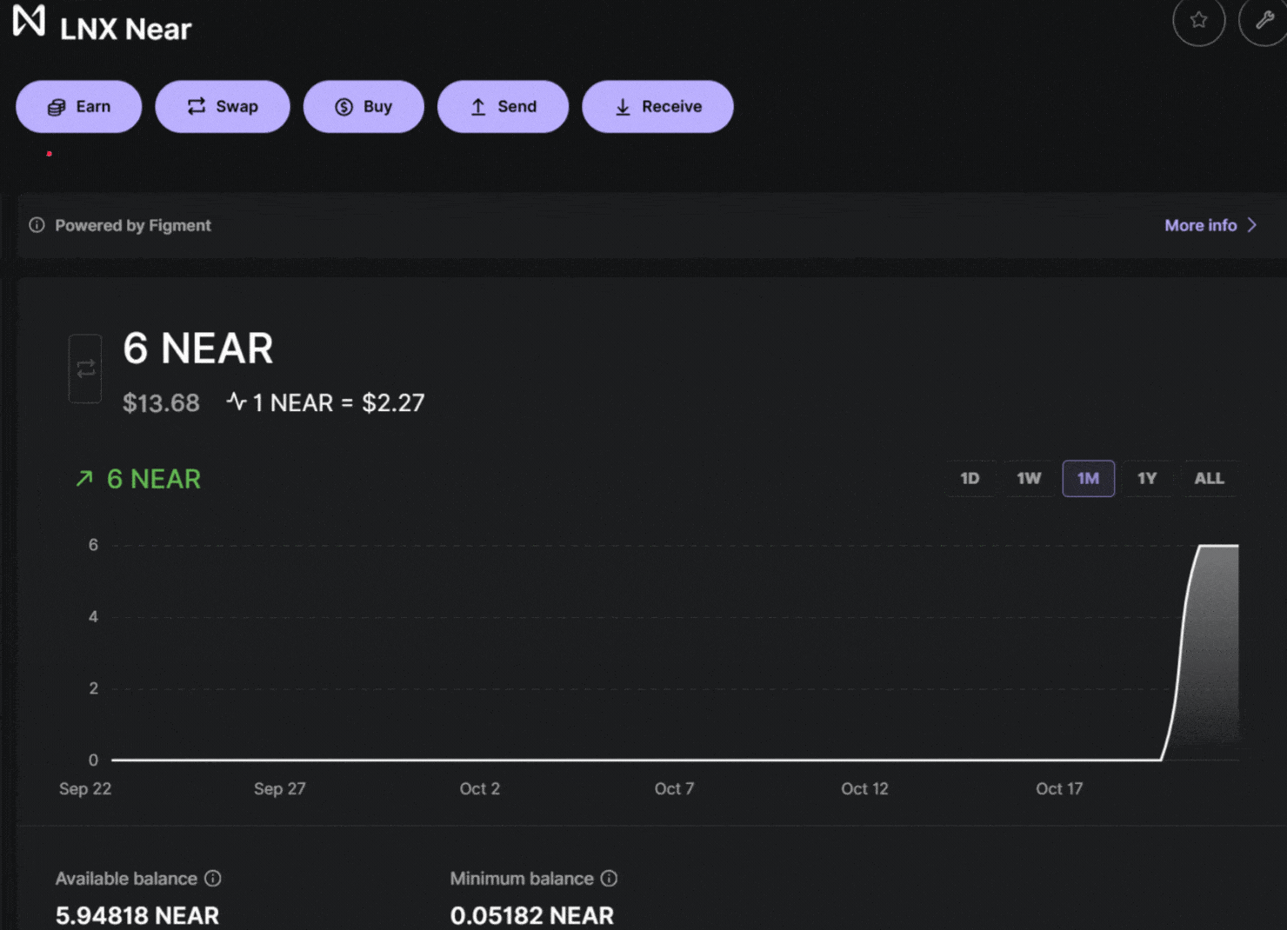This screenshot has width=1287, height=930.
Task: Click the price trend icon before 1 NEAR
Action: coord(236,402)
